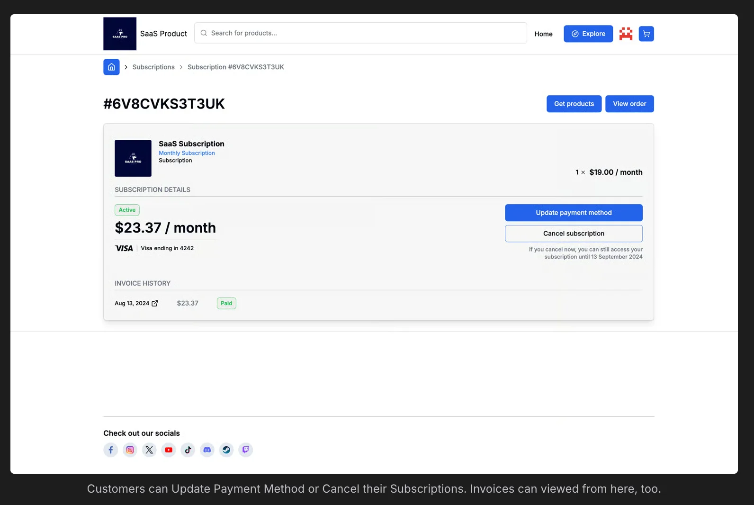Click the Paid status badge

point(226,303)
